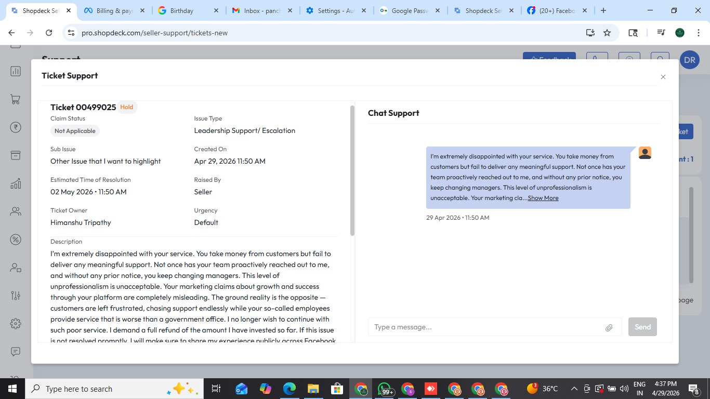Open the customers people icon in sidebar
Image resolution: width=710 pixels, height=399 pixels.
coord(16,211)
